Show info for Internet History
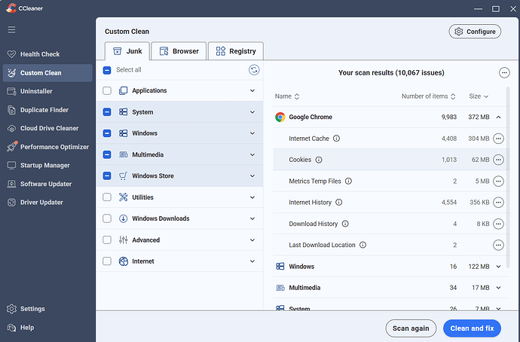 click(338, 202)
